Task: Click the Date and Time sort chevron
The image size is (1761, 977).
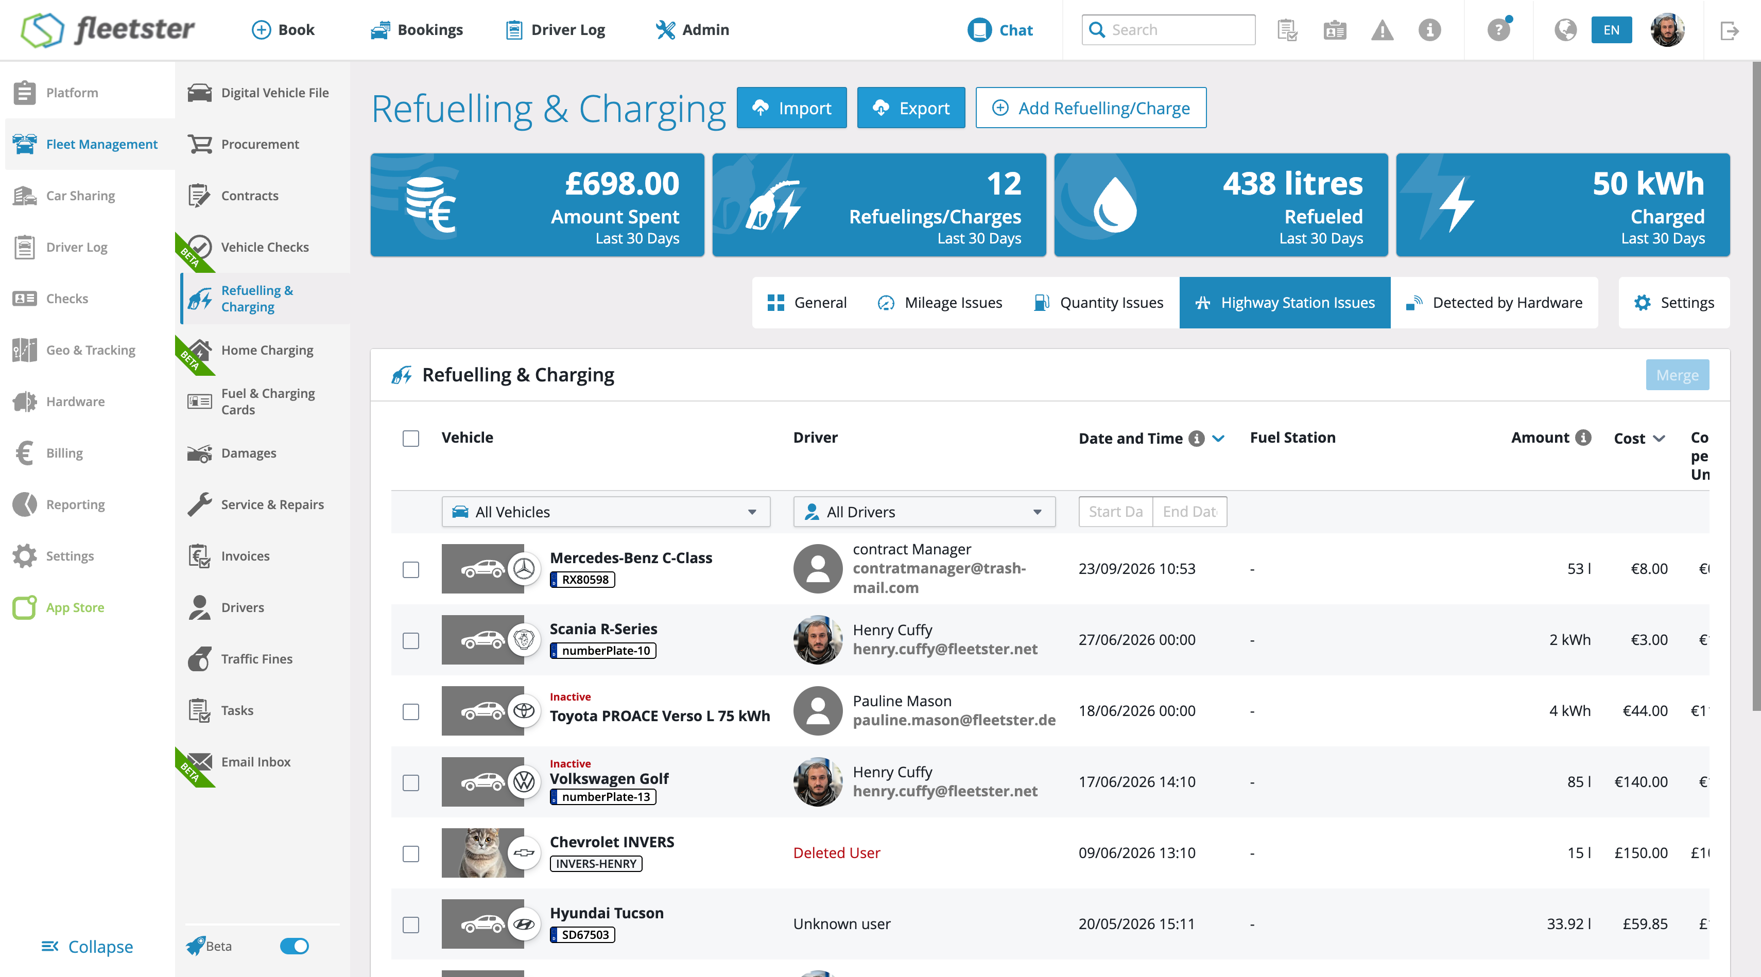Action: 1218,439
